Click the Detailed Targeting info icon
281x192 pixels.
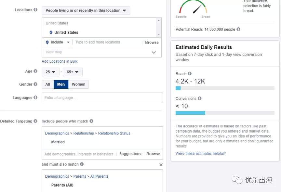(35, 121)
